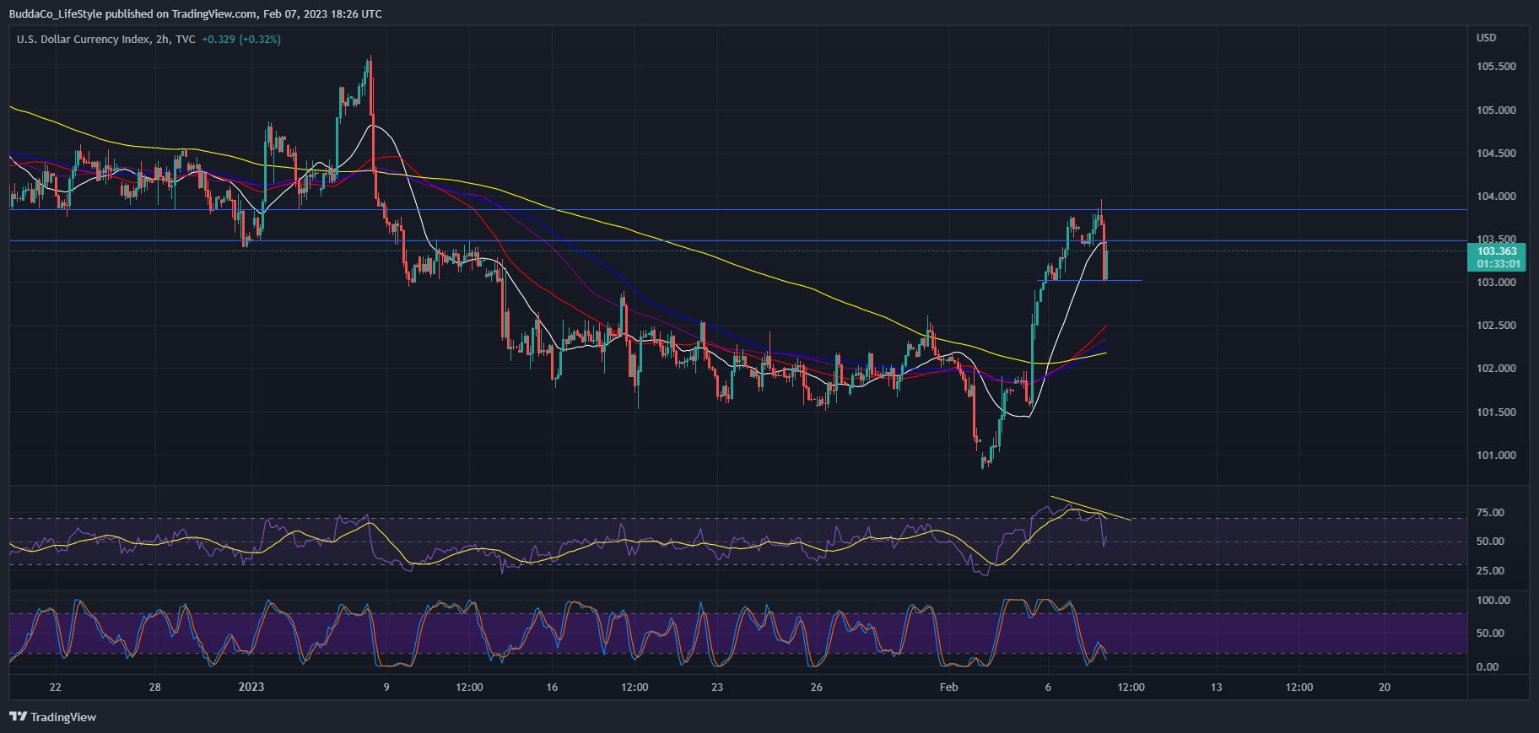Click the 28 date label on time axis
Screen dimensions: 1539x733
point(154,687)
